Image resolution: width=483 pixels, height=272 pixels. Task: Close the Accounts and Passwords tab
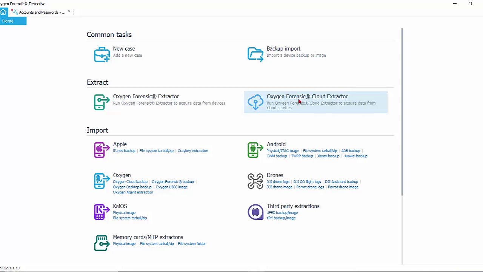click(69, 12)
